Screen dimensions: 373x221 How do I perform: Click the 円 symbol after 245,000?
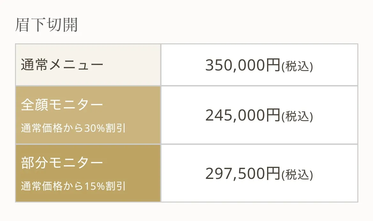(273, 115)
